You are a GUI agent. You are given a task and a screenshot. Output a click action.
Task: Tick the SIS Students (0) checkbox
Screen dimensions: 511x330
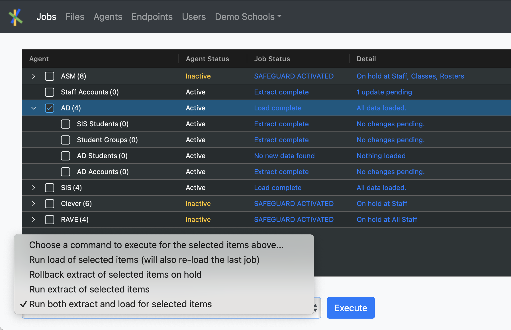[66, 124]
